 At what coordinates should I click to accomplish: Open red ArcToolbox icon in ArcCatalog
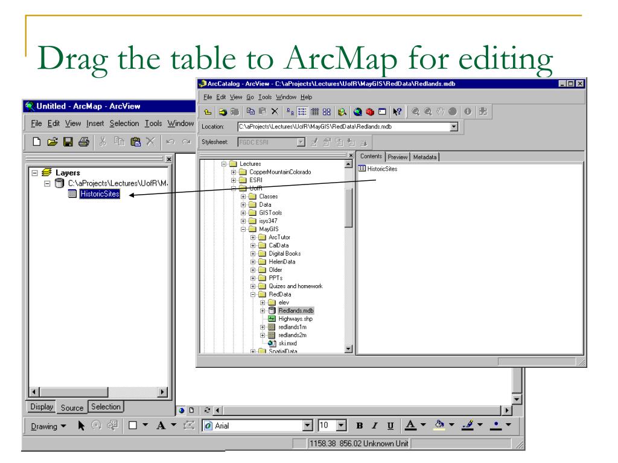370,112
